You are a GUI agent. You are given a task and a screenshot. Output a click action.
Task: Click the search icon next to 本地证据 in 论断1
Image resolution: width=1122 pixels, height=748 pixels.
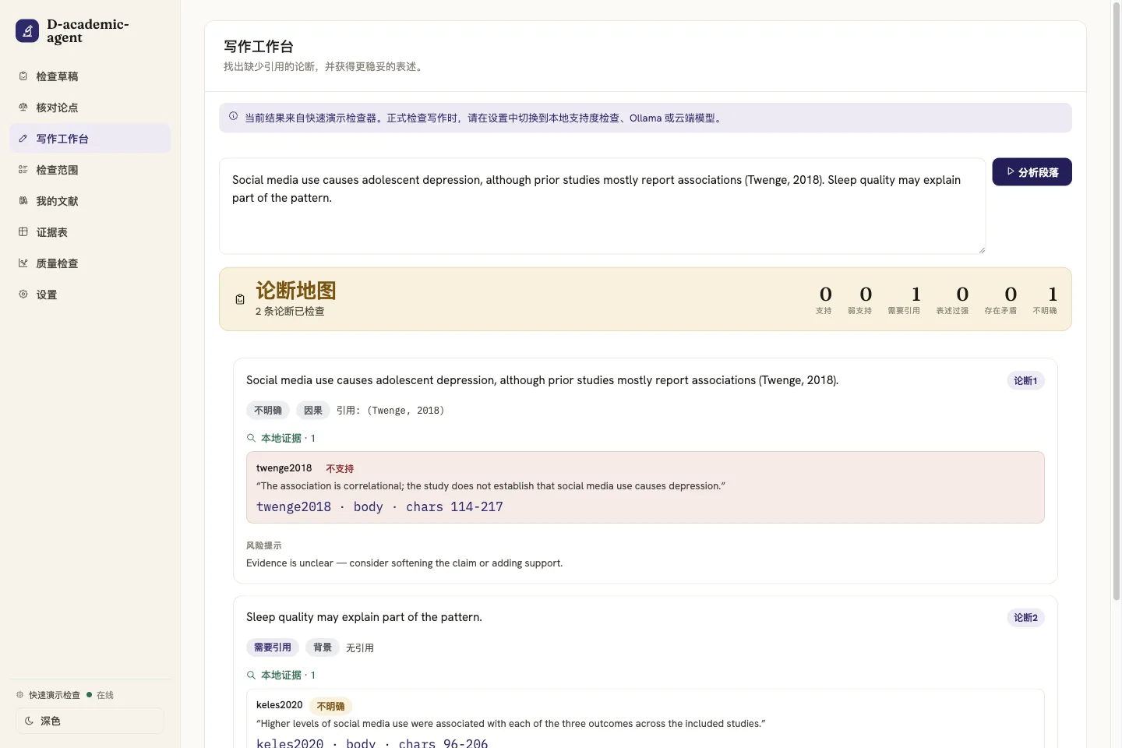(x=251, y=438)
